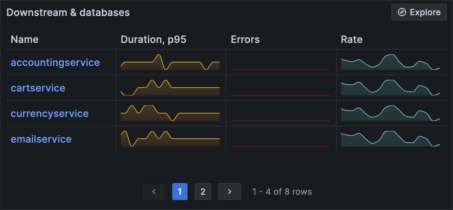Open the cartservice link
Image resolution: width=453 pixels, height=210 pixels.
click(38, 88)
